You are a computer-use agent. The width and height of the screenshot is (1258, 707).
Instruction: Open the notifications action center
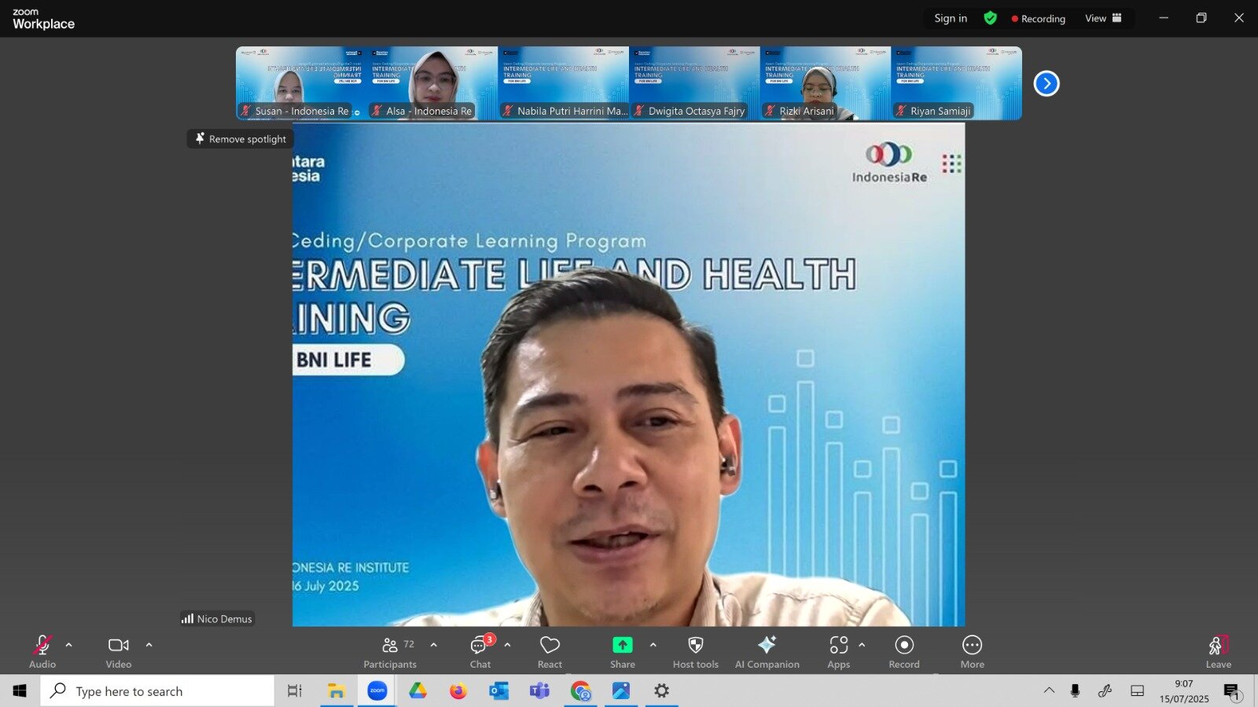[x=1232, y=691]
